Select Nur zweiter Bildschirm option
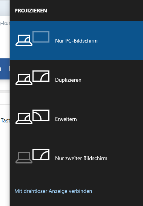The width and height of the screenshot is (143, 206). 76,158
